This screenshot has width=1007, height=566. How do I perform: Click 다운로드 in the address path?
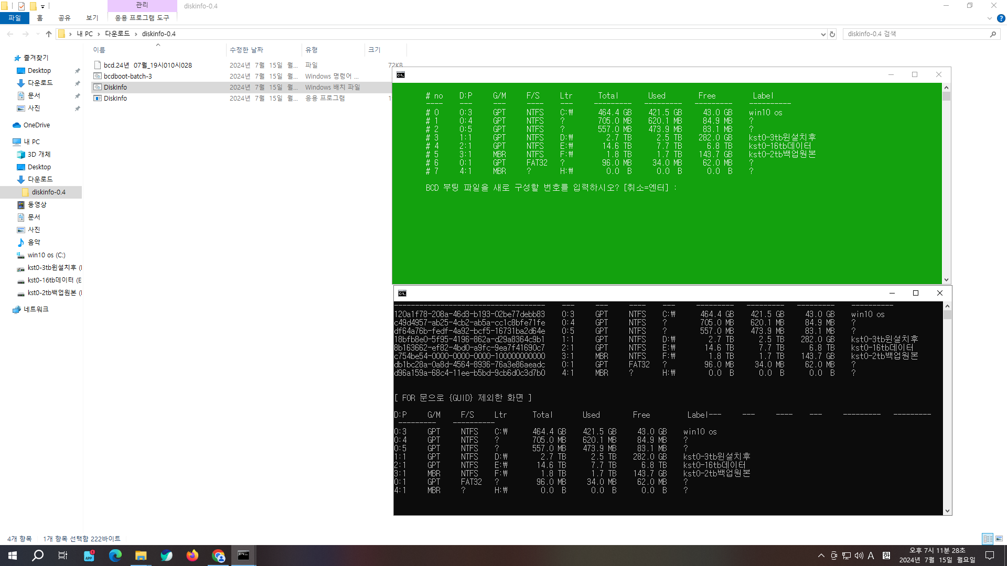(x=117, y=34)
